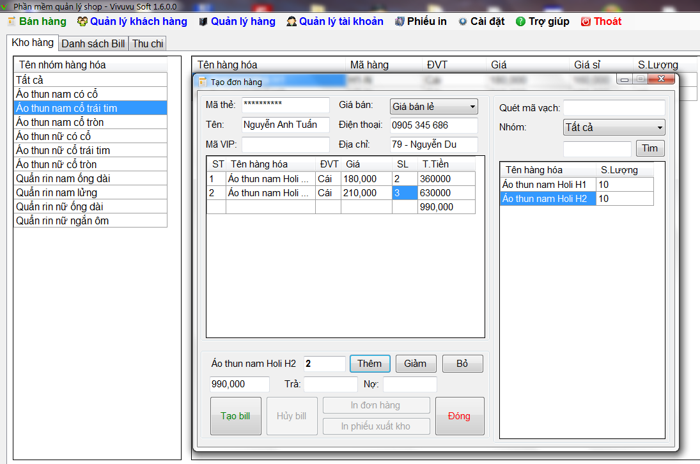Select Áo thun nam cổ trái tim group

pyautogui.click(x=91, y=108)
